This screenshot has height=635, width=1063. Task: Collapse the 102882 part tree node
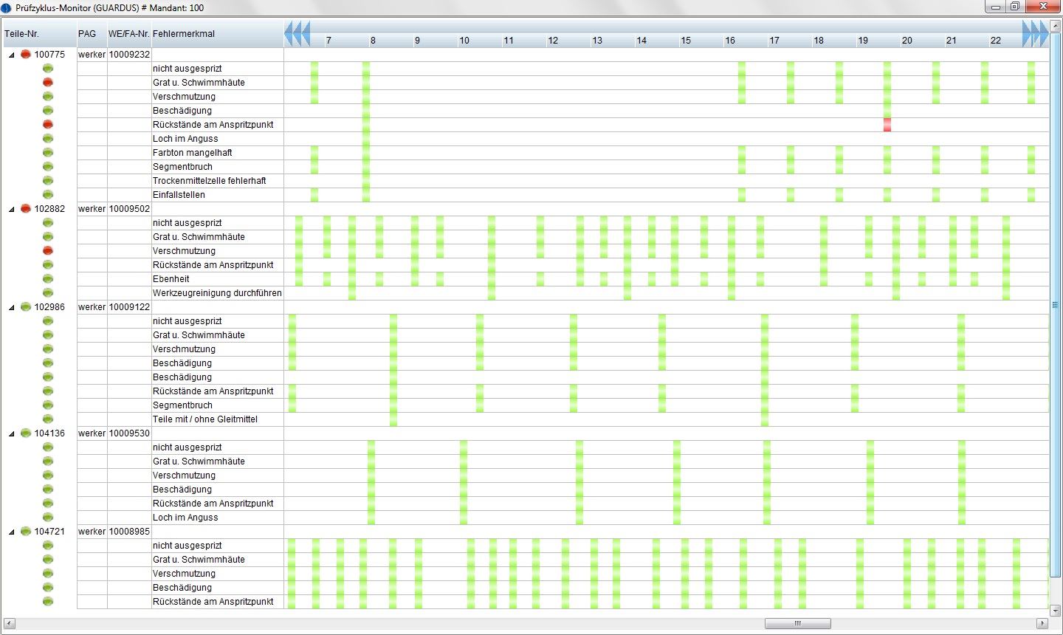point(11,210)
